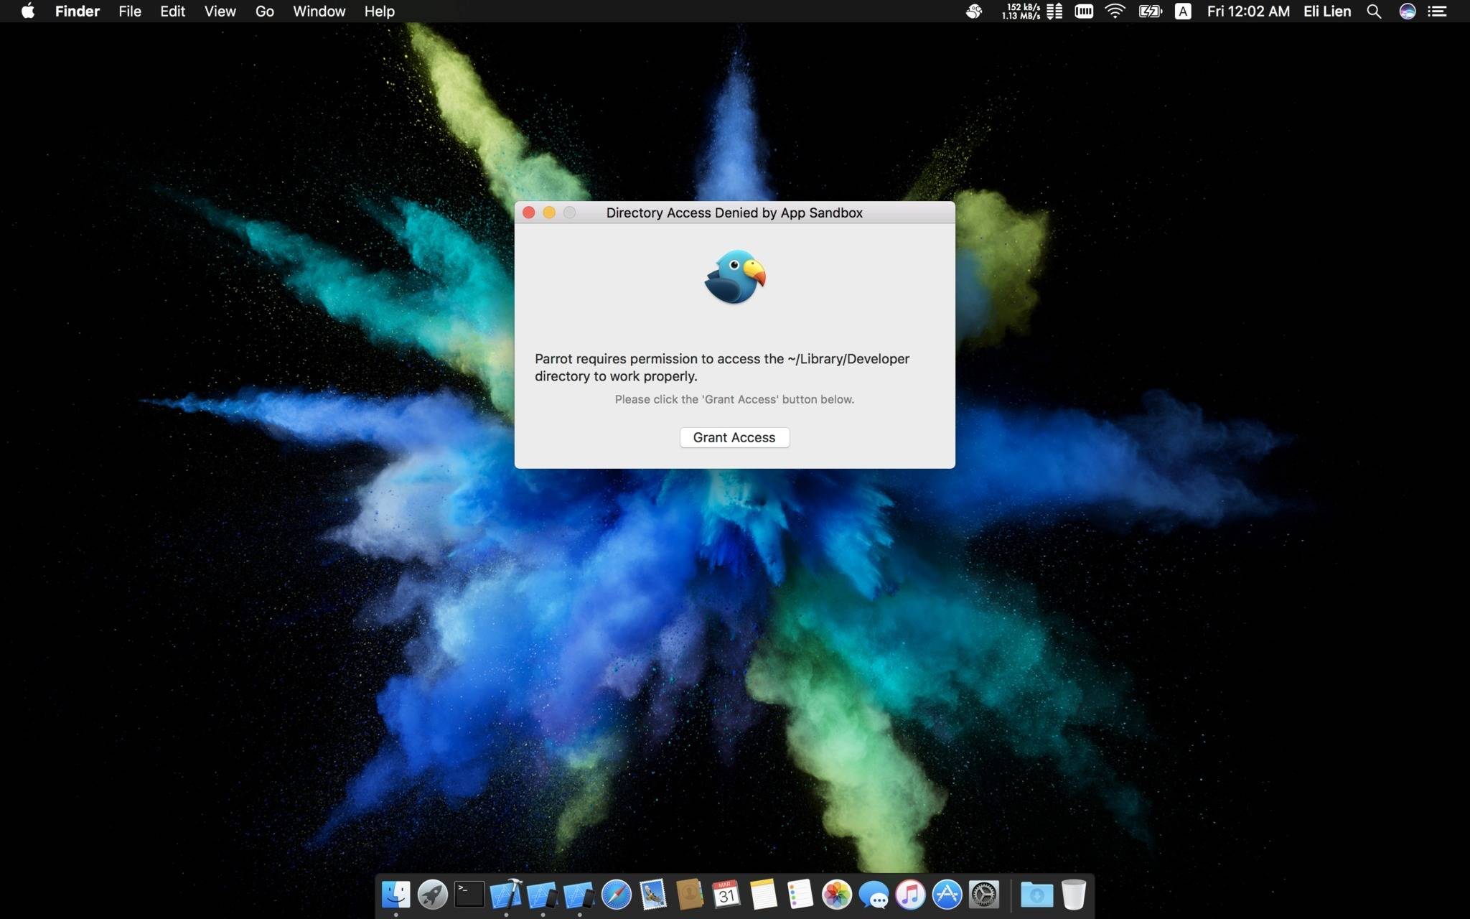Open the battery status menu
The width and height of the screenshot is (1470, 919).
(x=1150, y=11)
